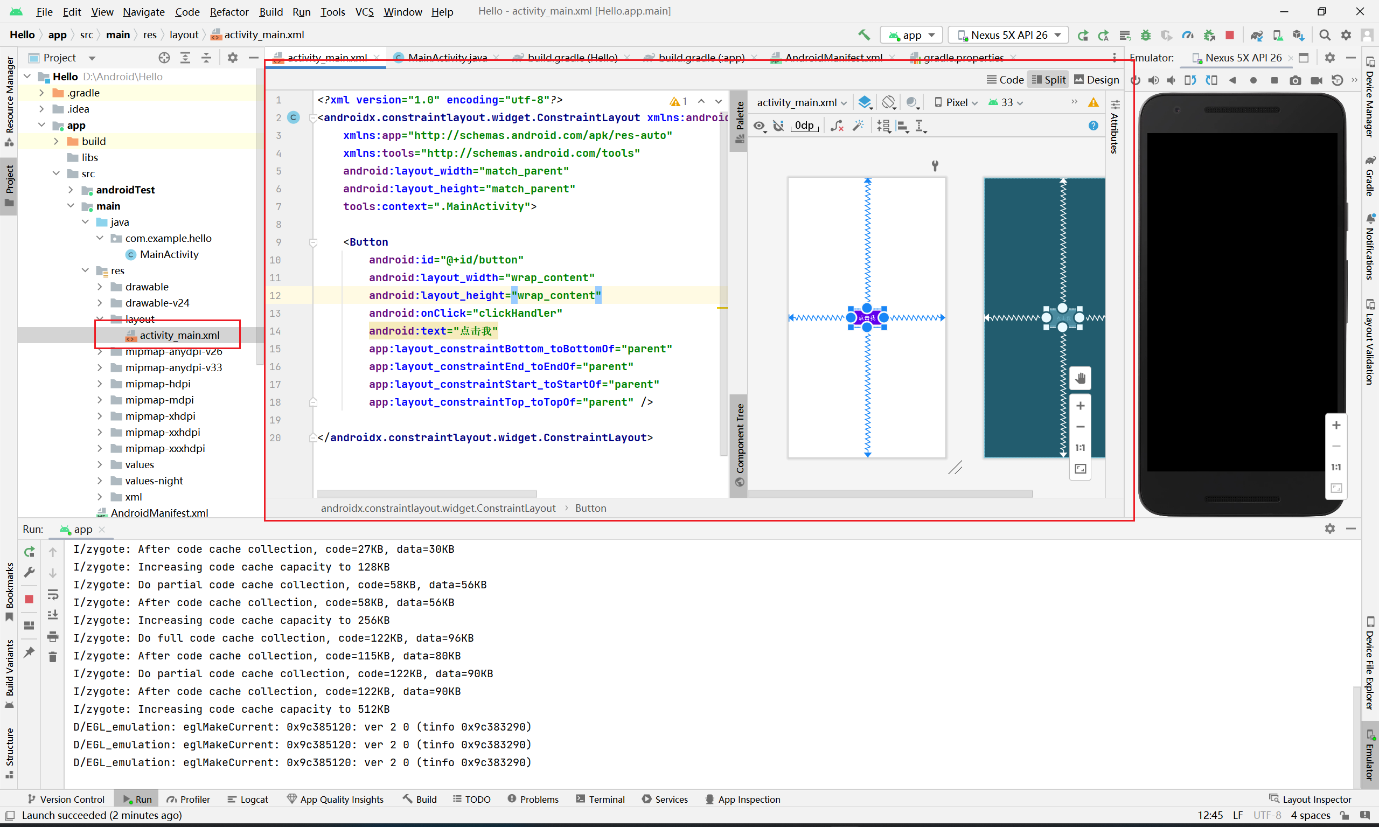Open Project view selector dropdown
The image size is (1379, 827).
(x=62, y=58)
